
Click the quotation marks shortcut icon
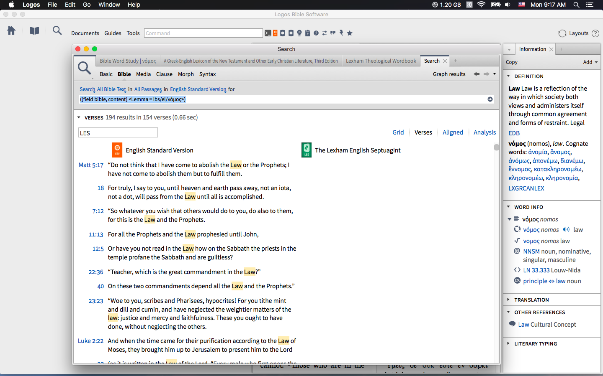[333, 33]
